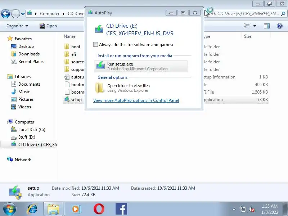Select the 1,506 KB bootmgr EFI file icon
This screenshot has height=216, width=288.
pyautogui.click(x=67, y=92)
